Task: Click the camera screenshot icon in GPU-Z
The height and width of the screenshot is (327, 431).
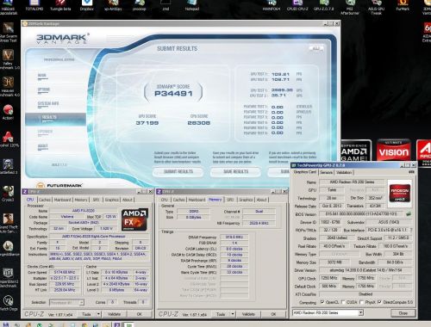Action: click(x=411, y=171)
